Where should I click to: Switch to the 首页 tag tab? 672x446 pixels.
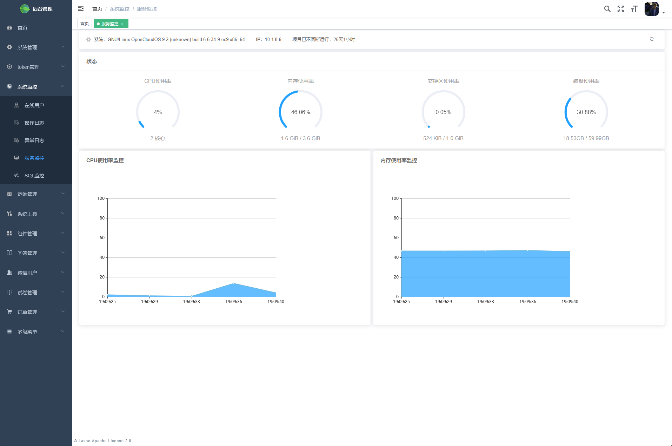(85, 24)
